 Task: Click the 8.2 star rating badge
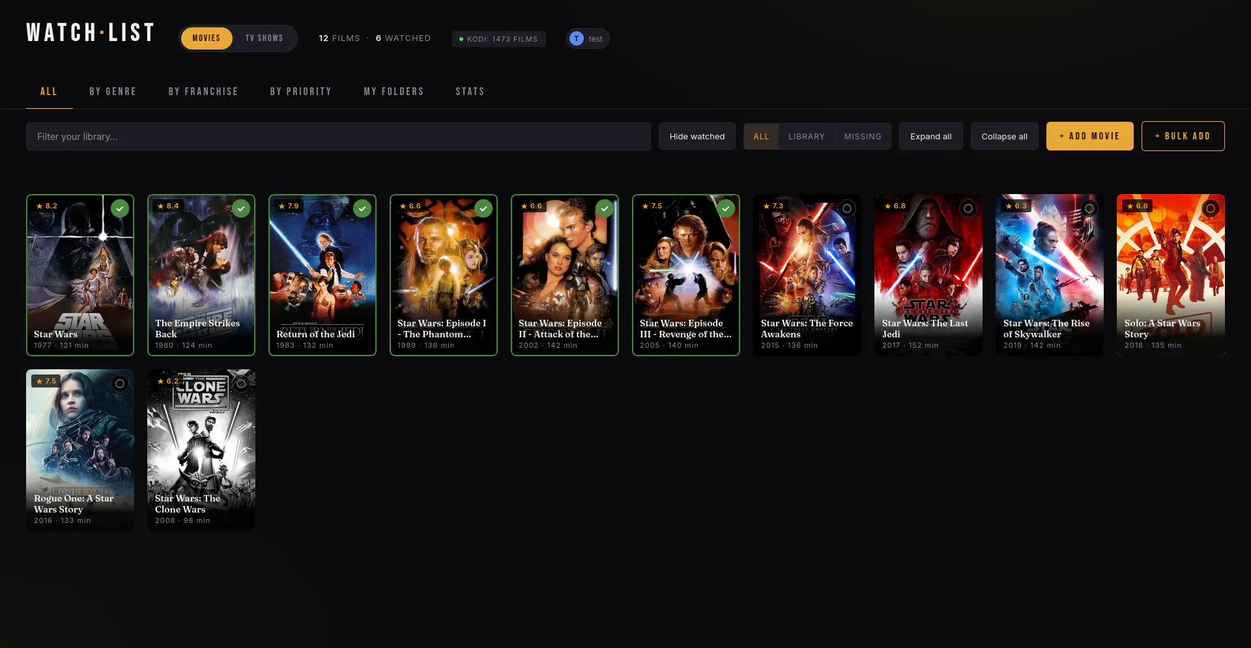pos(47,206)
